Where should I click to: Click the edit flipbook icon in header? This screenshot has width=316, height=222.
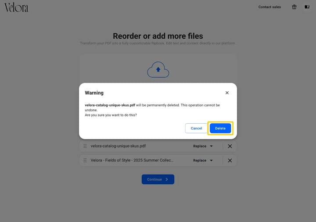pos(307,7)
